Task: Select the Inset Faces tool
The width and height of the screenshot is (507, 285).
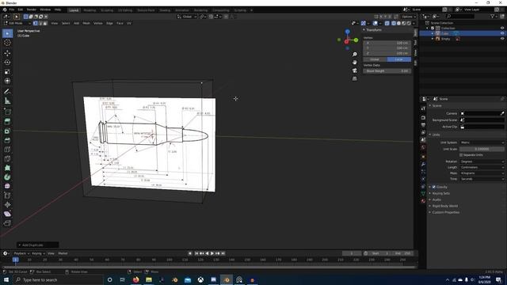Action: click(7, 131)
